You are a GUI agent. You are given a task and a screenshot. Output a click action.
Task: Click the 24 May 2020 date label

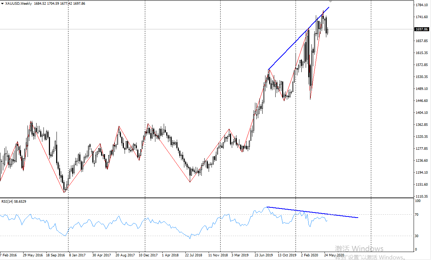(x=334, y=255)
